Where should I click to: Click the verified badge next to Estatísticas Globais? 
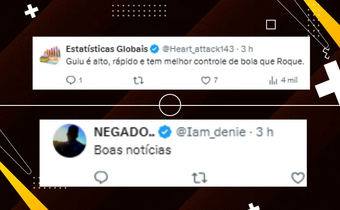tap(155, 49)
